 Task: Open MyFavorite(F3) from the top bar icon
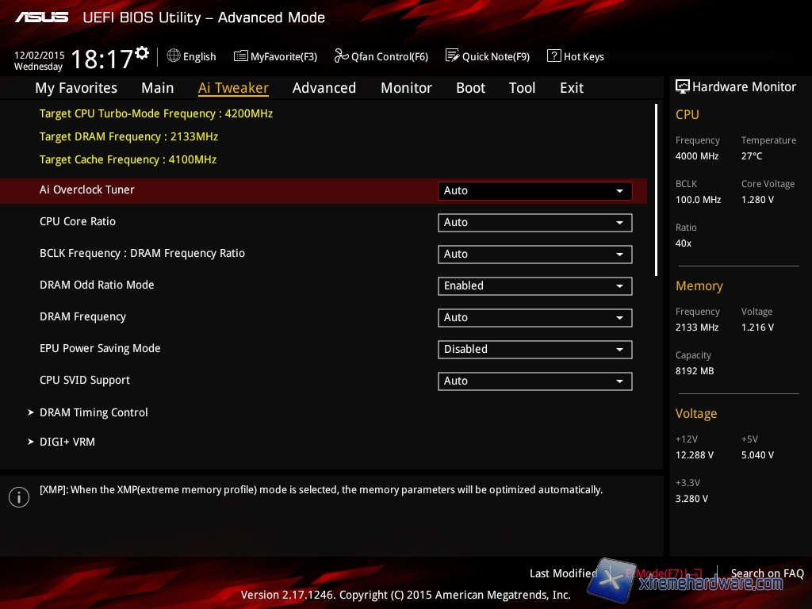241,56
